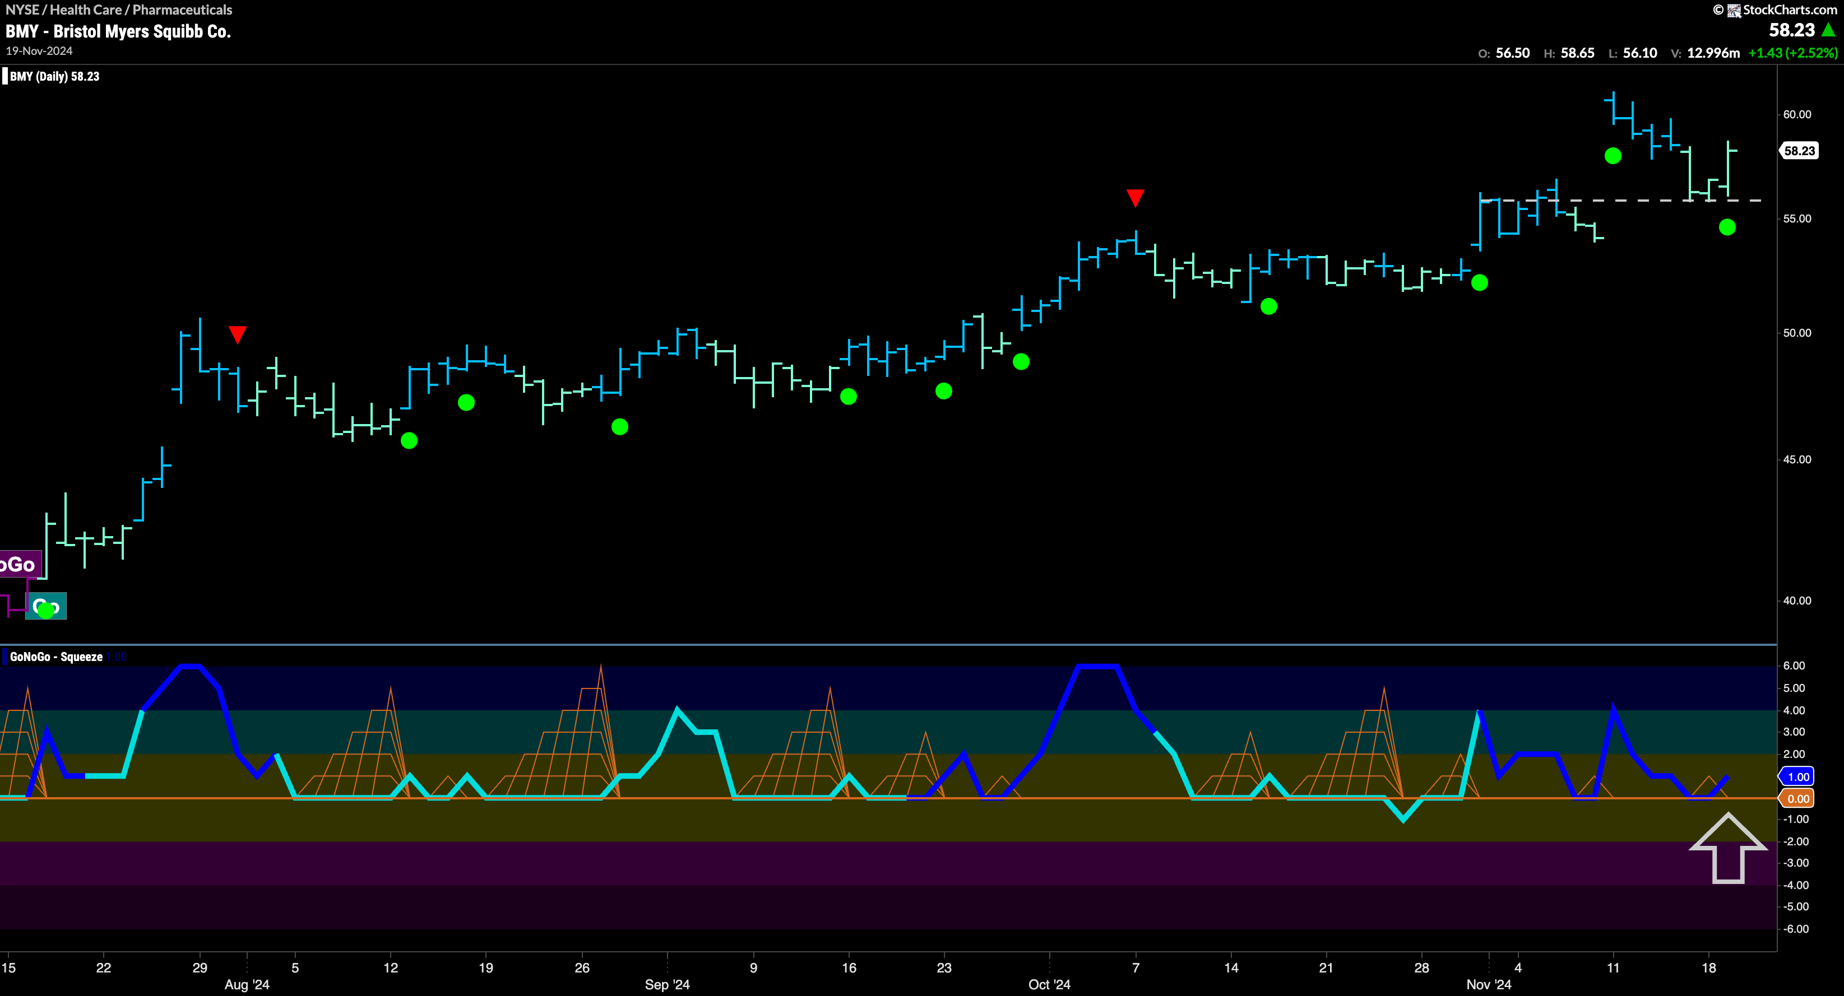Click the Oct '24 date axis label
Image resolution: width=1844 pixels, height=996 pixels.
[1049, 985]
